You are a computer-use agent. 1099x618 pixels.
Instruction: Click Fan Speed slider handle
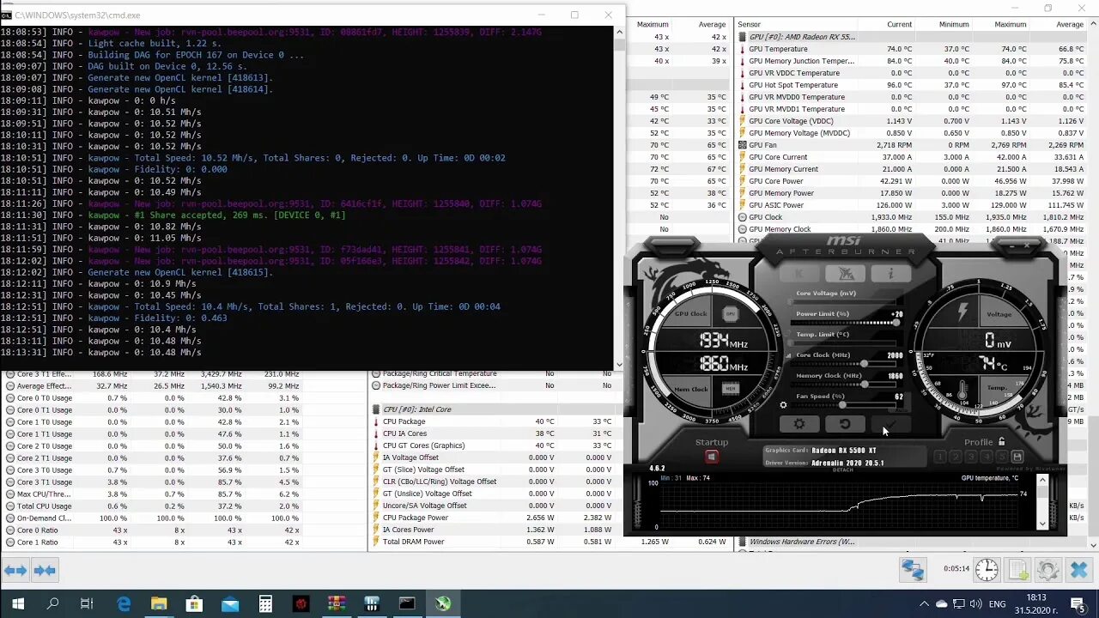pos(842,405)
